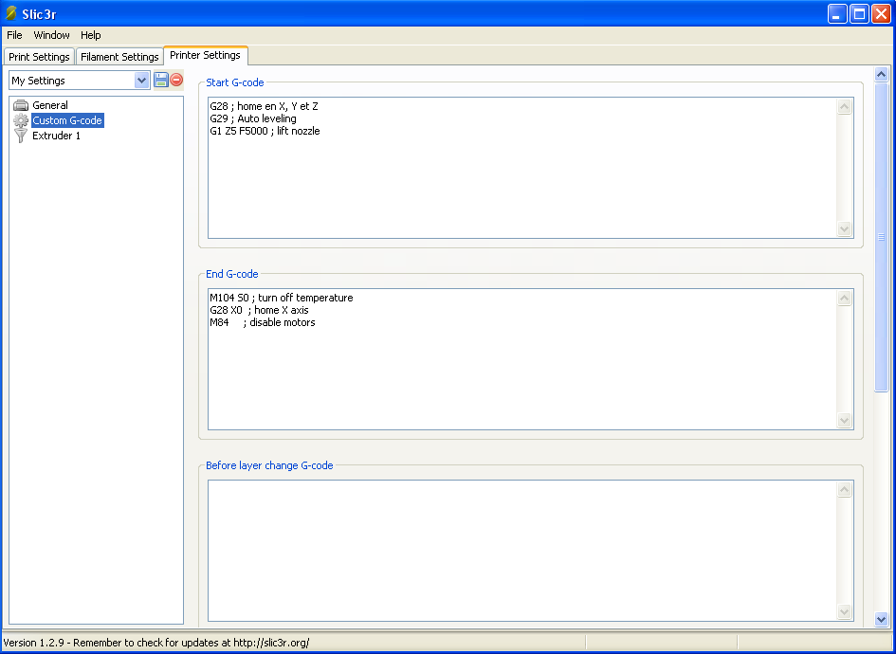
Task: Click the main page vertical scrollbar thumb
Action: 881,237
